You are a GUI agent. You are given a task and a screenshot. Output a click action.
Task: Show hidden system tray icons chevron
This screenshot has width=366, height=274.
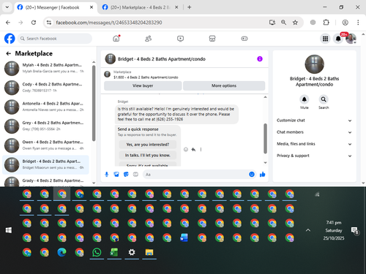click(308, 230)
